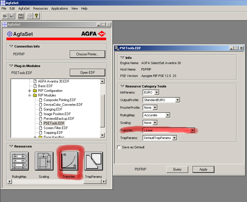This screenshot has height=202, width=247.
Task: Open the Edit menu
Action: pos(12,8)
